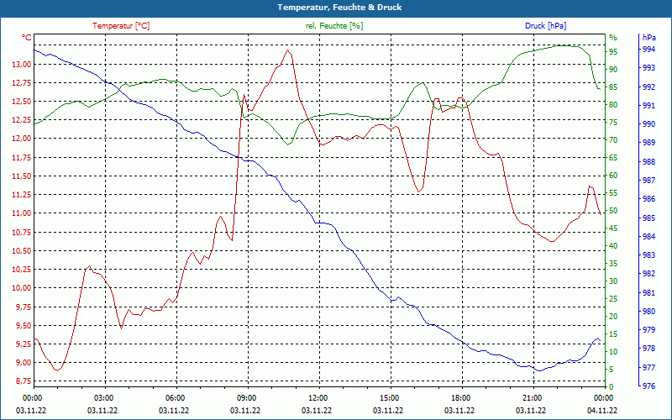Click the '10,50' temperature axis value

point(22,250)
